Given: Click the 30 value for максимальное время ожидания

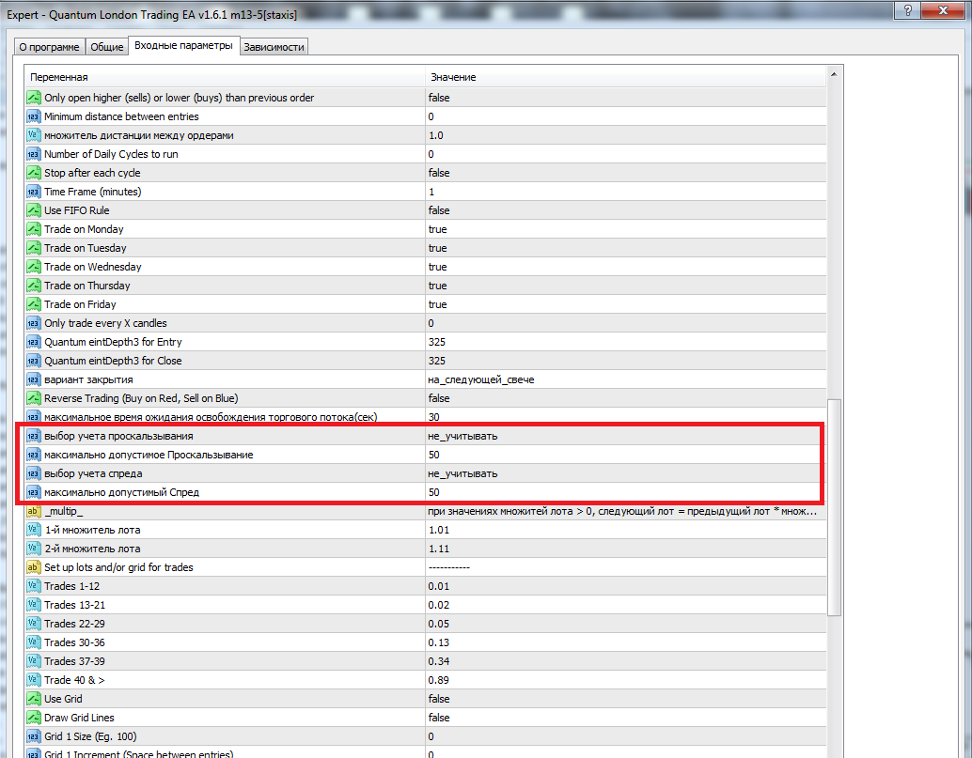Looking at the screenshot, I should tap(434, 417).
